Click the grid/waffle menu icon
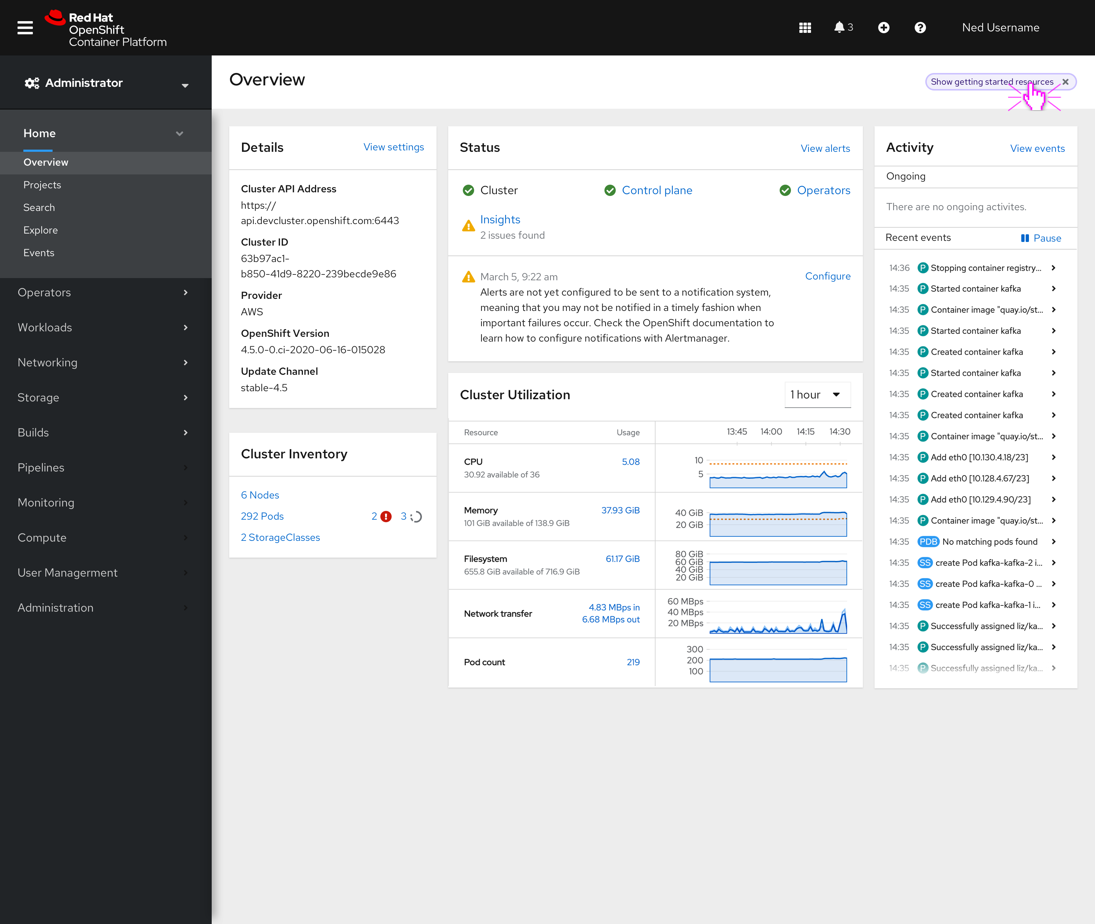1095x924 pixels. tap(804, 27)
